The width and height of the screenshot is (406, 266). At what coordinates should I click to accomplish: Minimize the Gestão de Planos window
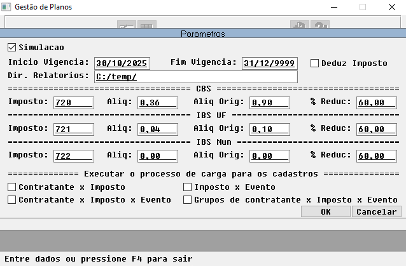point(334,7)
